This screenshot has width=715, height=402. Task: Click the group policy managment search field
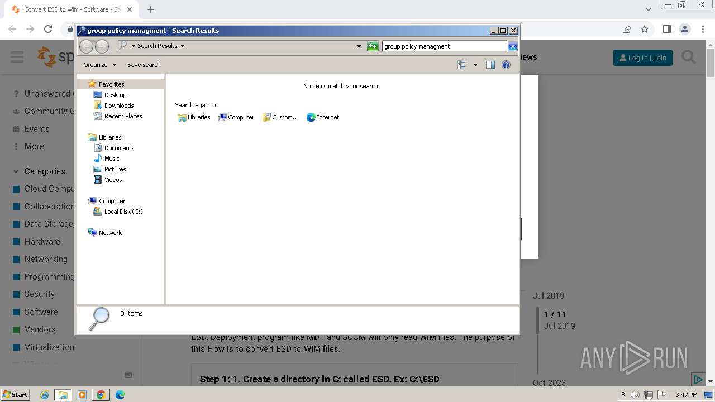tap(445, 46)
